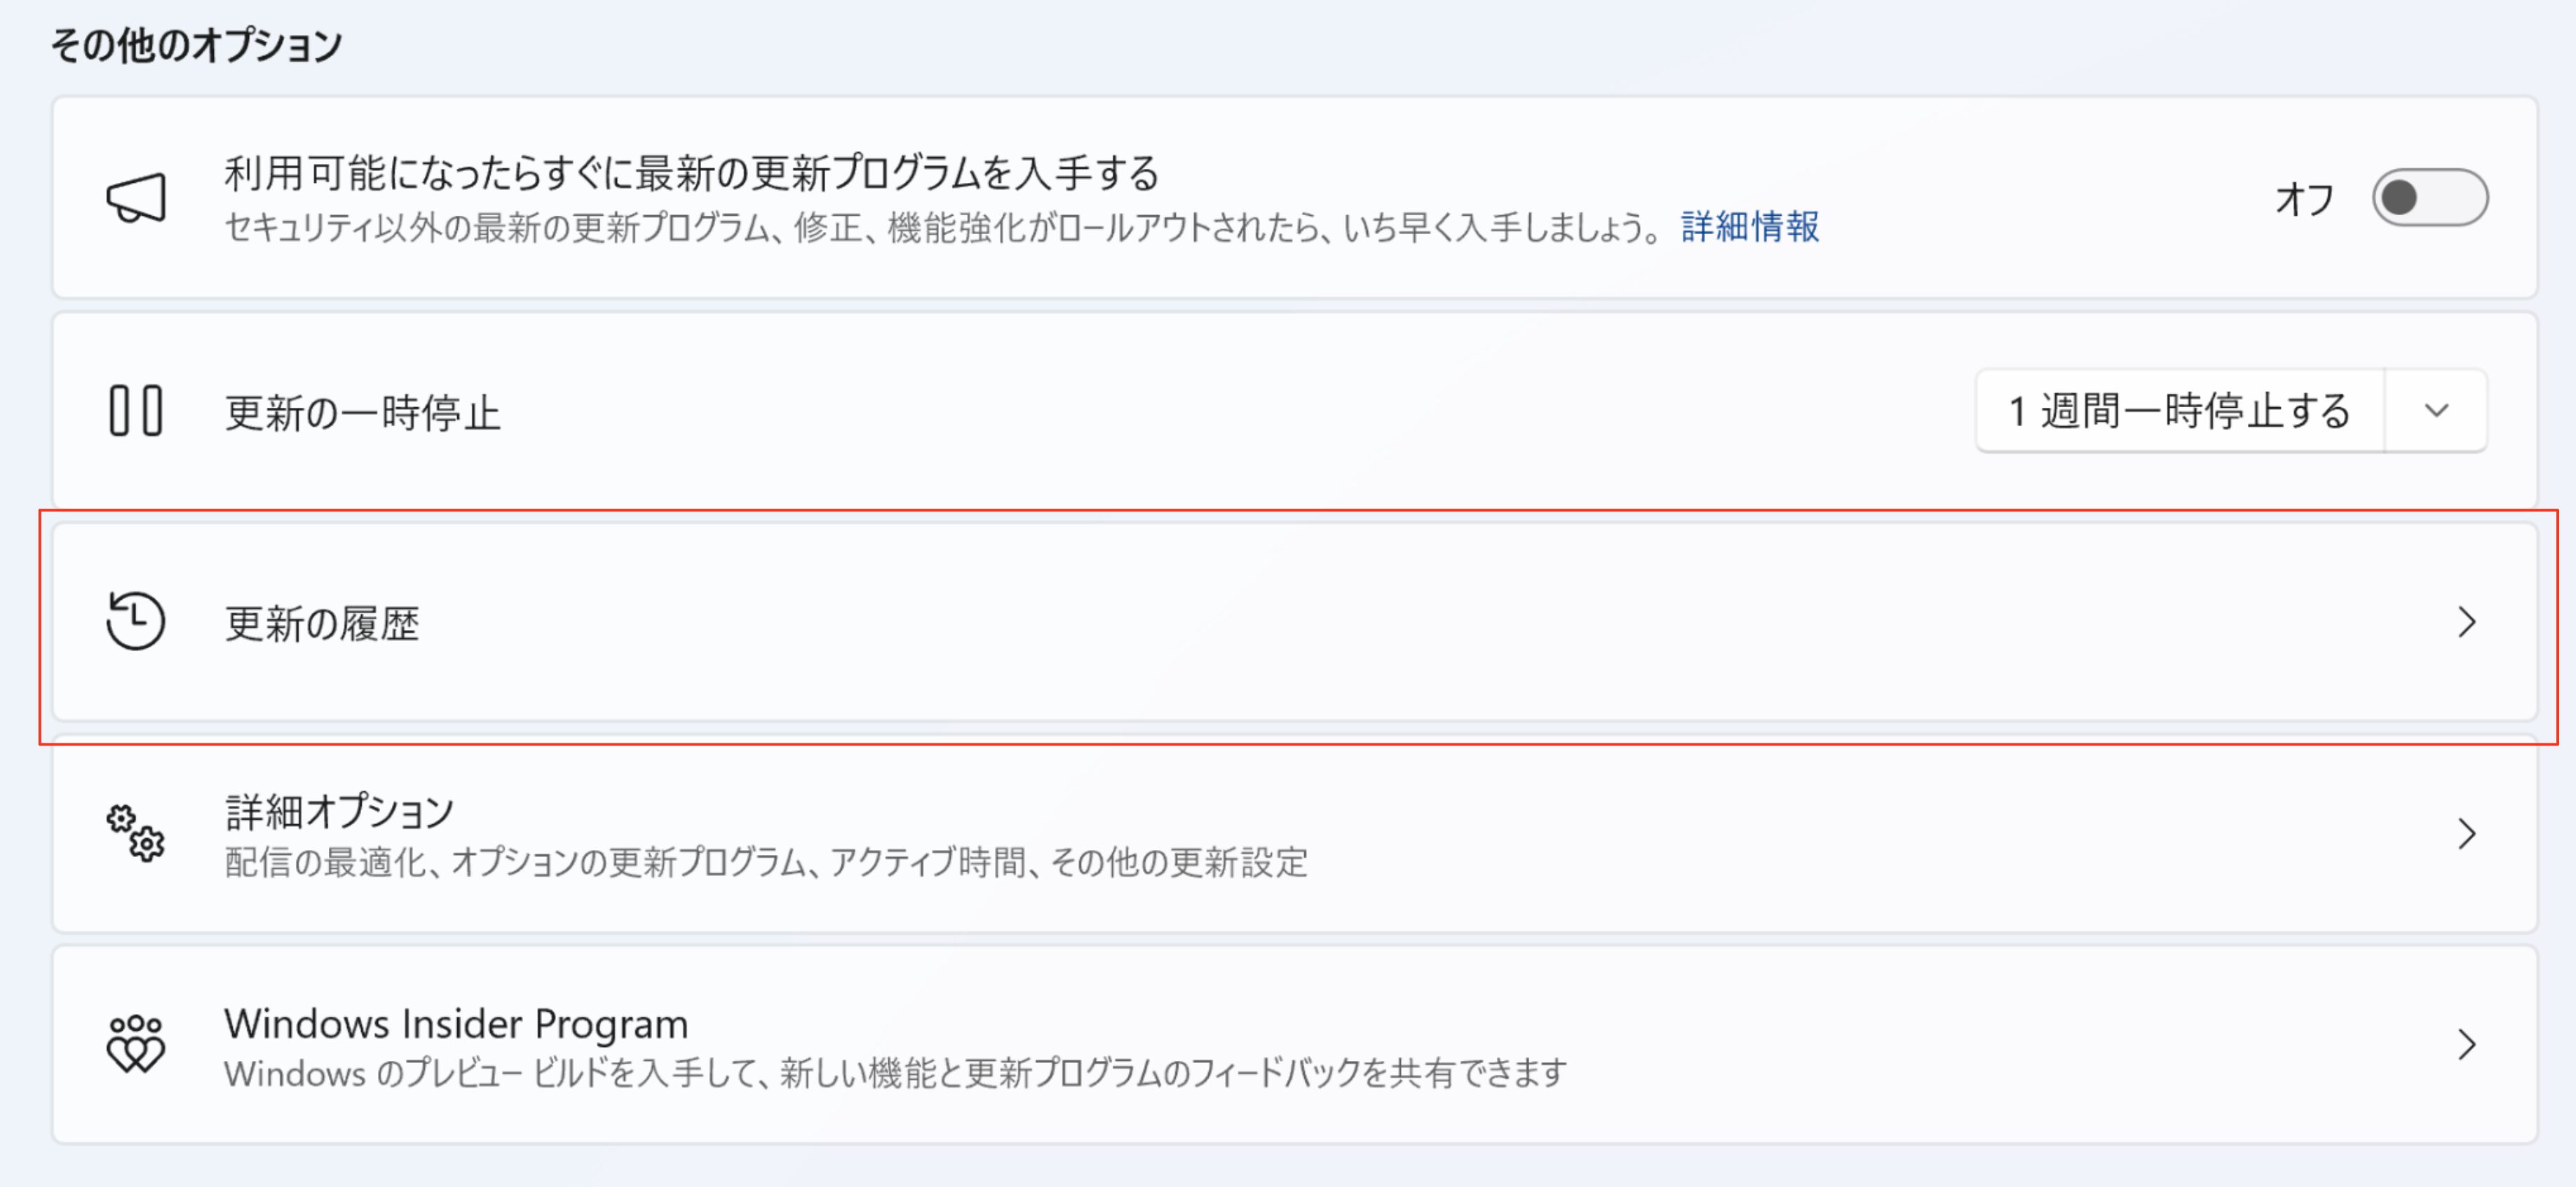Toggle the latest updates switch on

[x=2429, y=198]
